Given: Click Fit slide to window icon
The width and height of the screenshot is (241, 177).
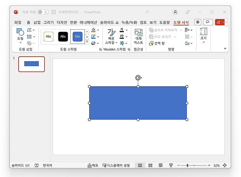Looking at the screenshot, I should pos(225,165).
